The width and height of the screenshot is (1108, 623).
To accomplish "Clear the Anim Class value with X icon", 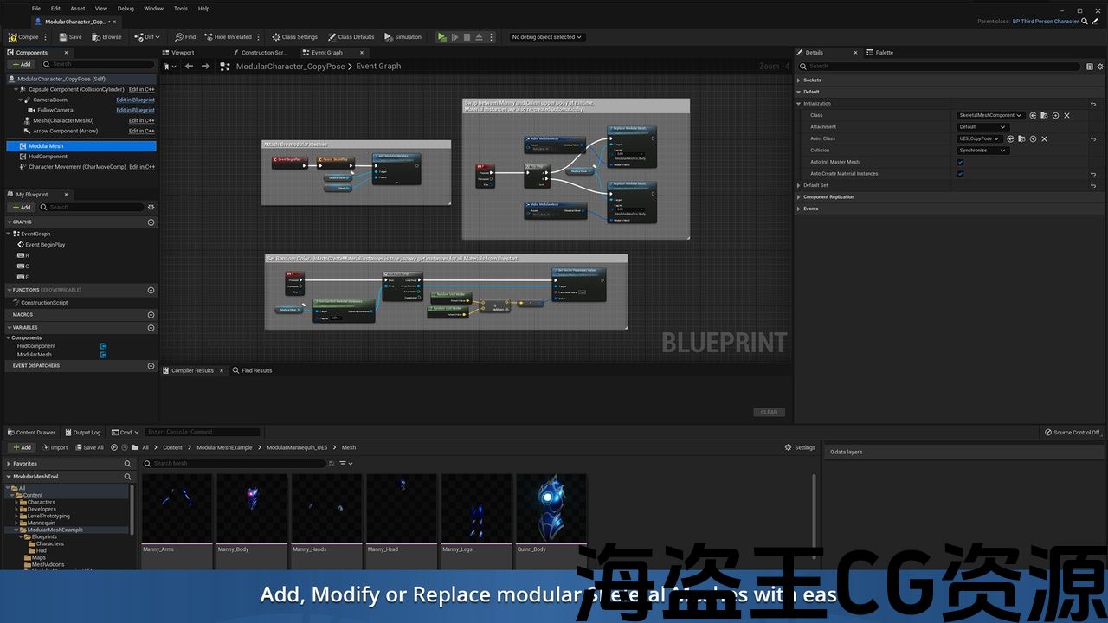I will point(1044,138).
